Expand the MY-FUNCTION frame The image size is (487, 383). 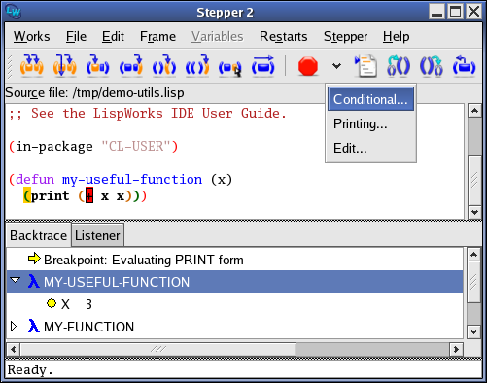click(x=14, y=327)
